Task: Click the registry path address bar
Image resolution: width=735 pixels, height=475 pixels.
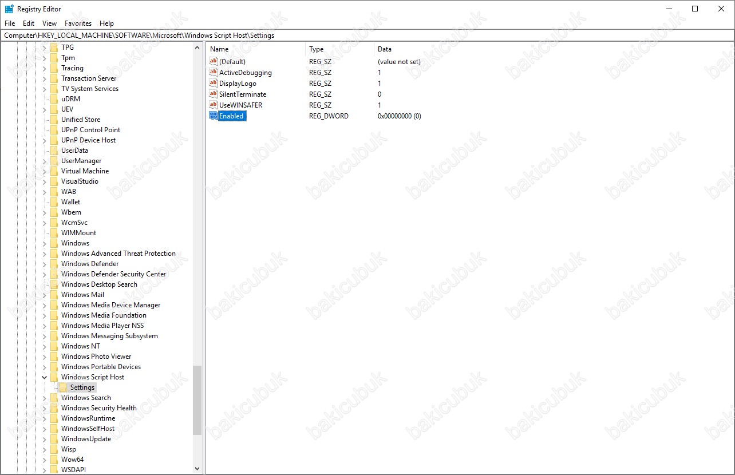Action: tap(367, 35)
